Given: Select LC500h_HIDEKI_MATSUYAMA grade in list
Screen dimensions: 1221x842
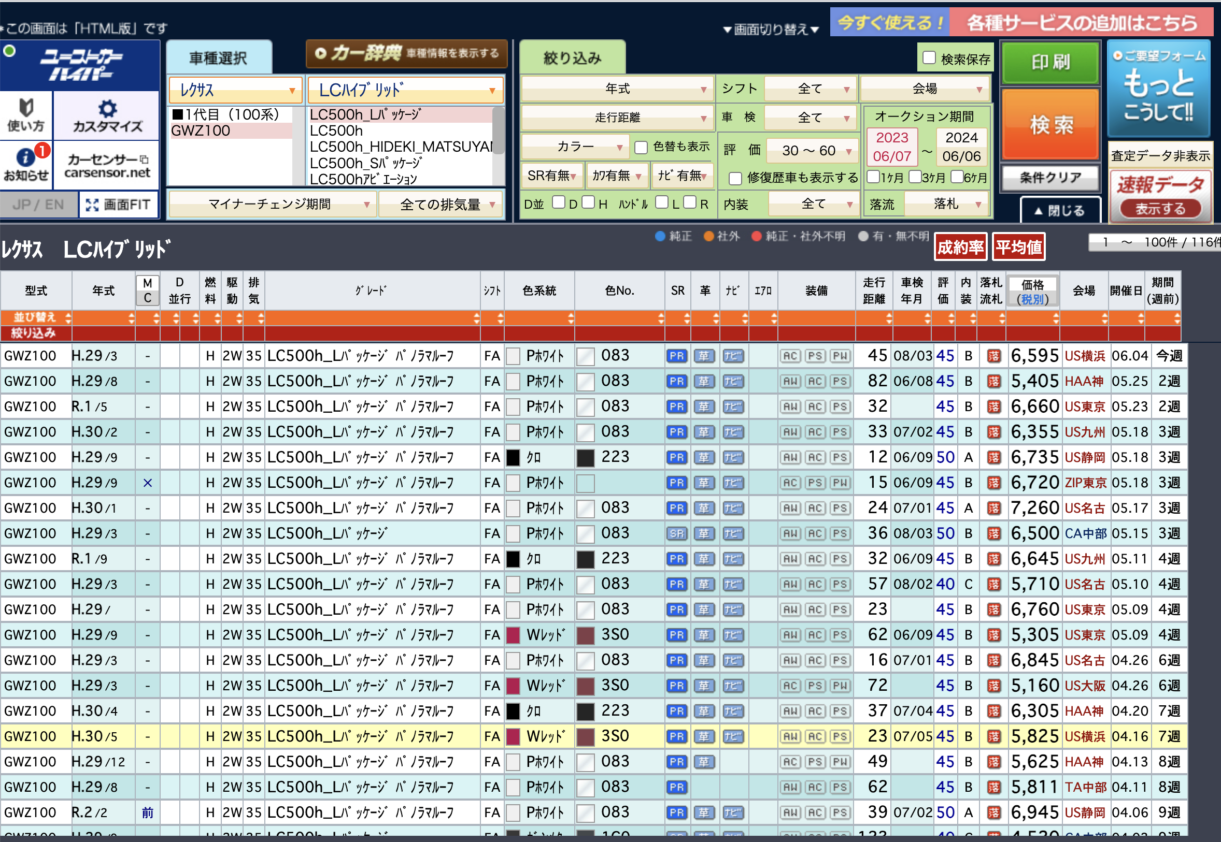Looking at the screenshot, I should coord(400,147).
